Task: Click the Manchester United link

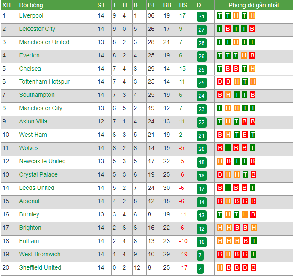Action: (x=44, y=42)
